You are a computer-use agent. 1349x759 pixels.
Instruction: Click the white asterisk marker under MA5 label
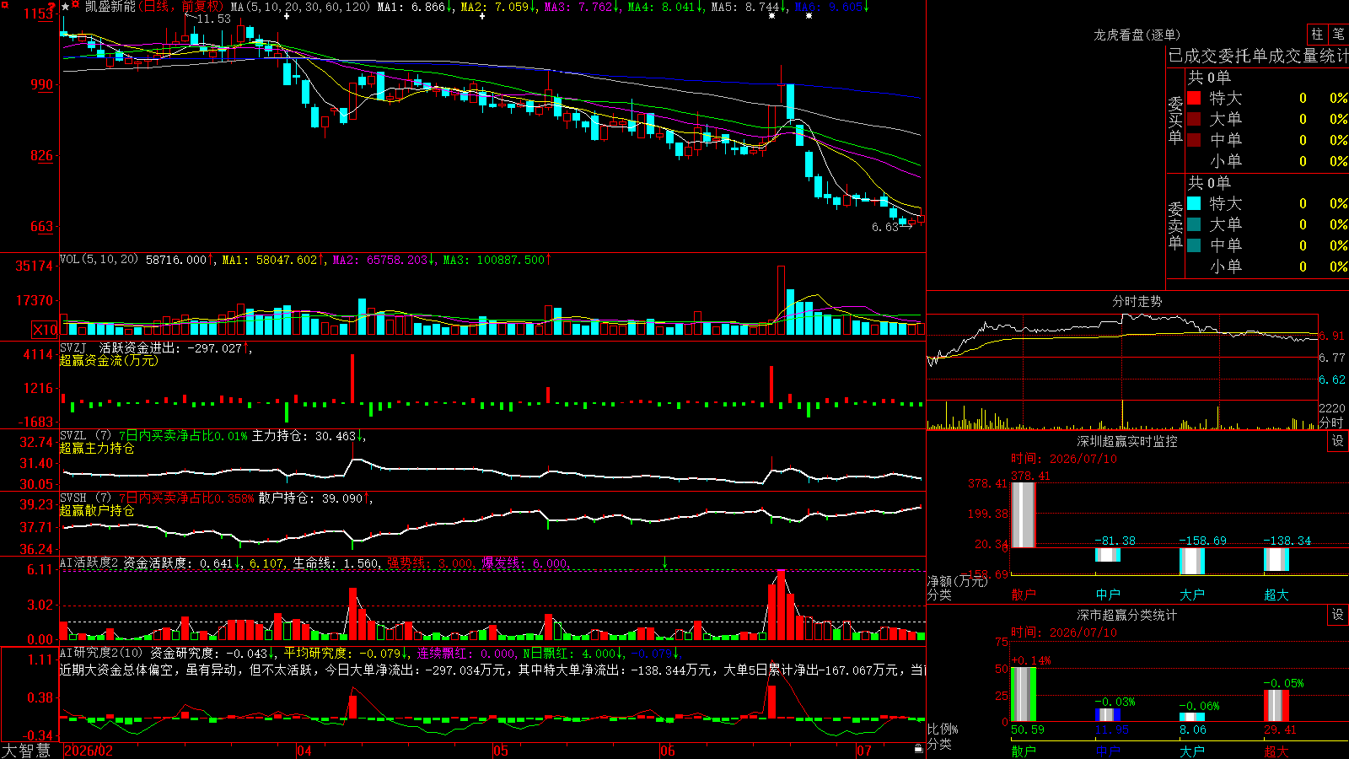tap(771, 16)
